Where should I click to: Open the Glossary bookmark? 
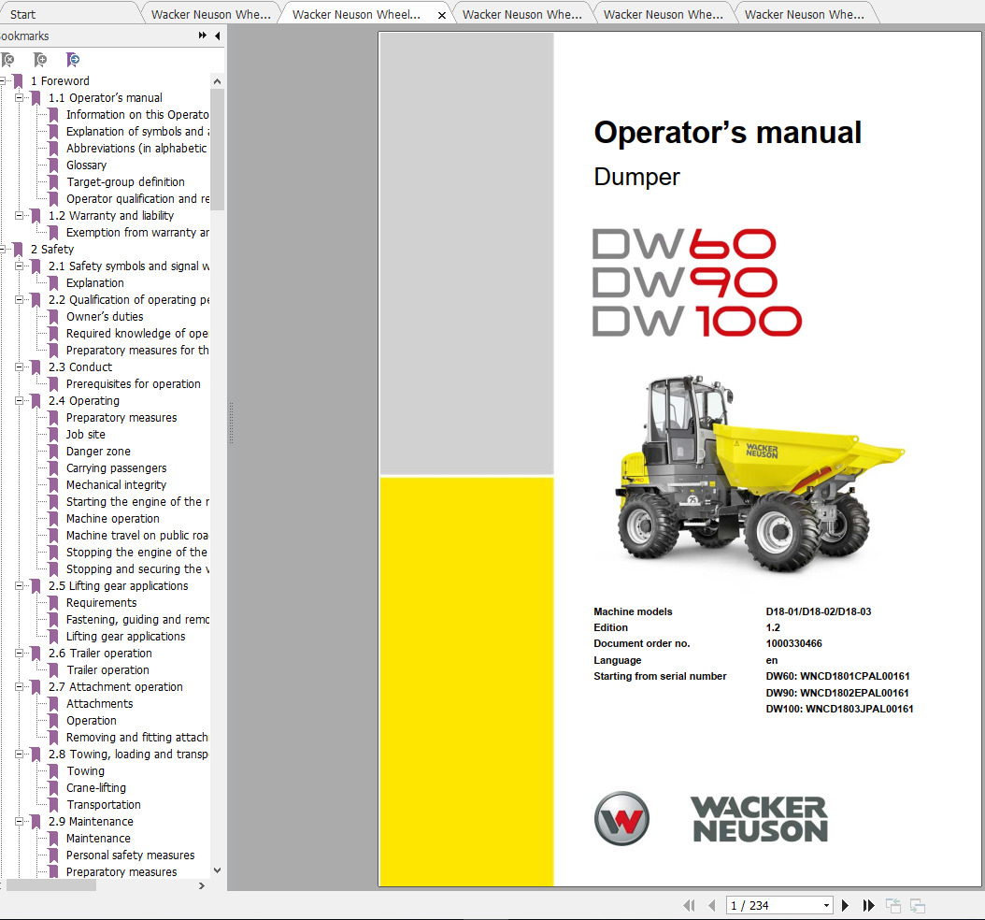coord(86,165)
